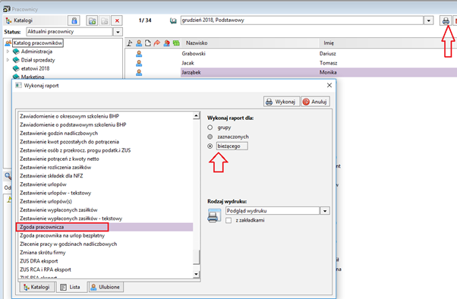Click the Anuluj button
This screenshot has height=299, width=457.
(x=315, y=102)
